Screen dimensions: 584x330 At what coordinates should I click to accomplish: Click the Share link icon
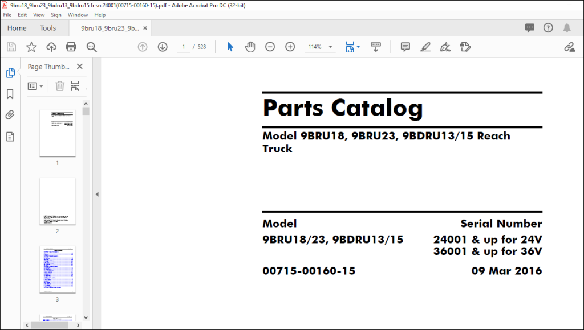coord(570,47)
